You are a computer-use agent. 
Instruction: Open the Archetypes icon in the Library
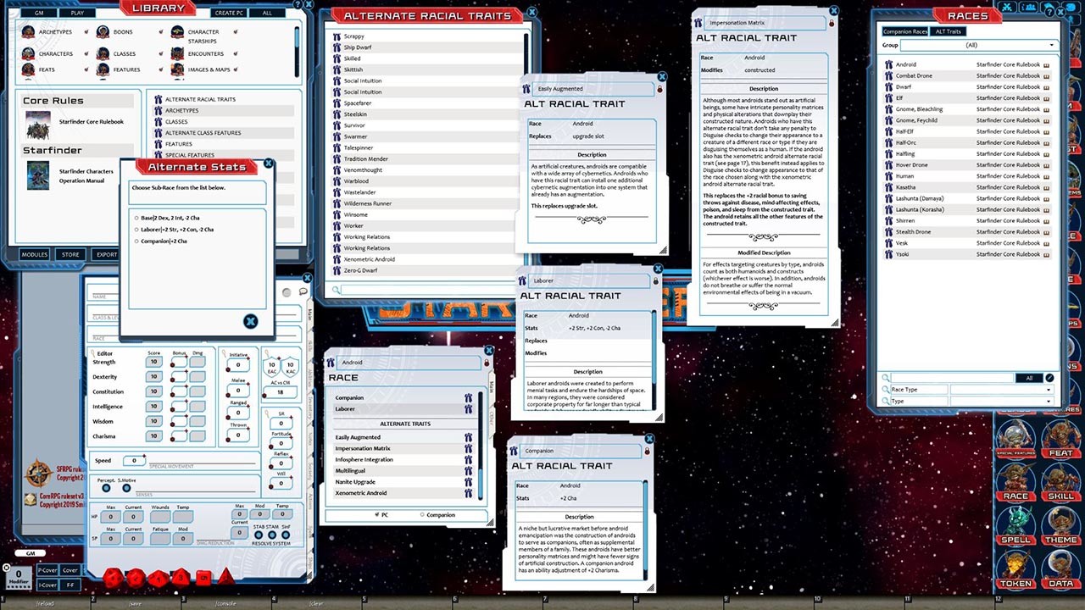click(29, 32)
